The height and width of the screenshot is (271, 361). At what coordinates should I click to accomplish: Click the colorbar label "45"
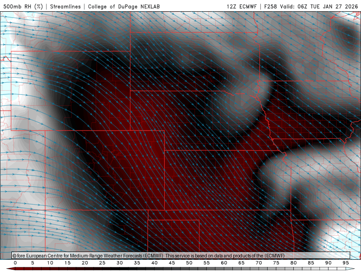[172, 263]
